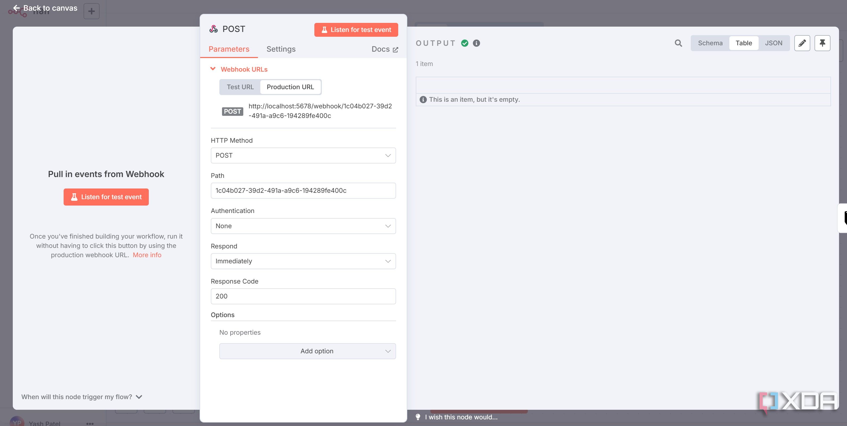Open the Settings tab
Viewport: 847px width, 426px height.
point(281,49)
